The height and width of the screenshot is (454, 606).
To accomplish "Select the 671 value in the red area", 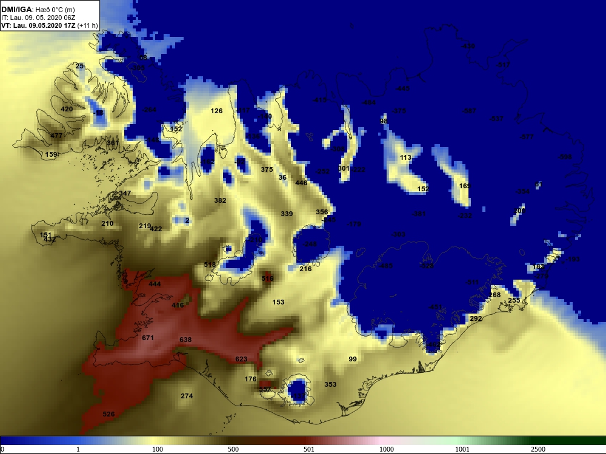I will pos(148,338).
